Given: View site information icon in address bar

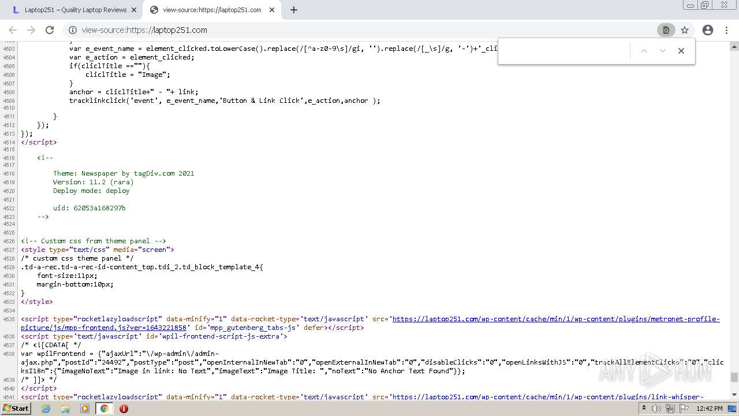Looking at the screenshot, I should (x=72, y=30).
